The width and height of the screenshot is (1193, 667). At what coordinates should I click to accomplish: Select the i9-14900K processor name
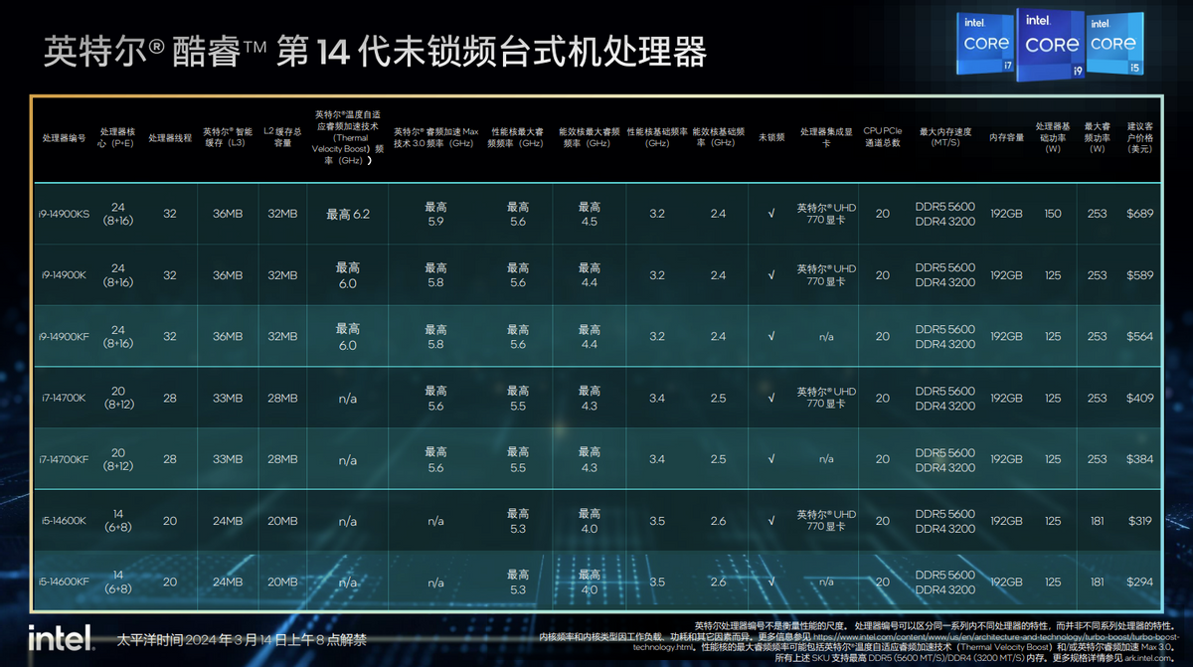click(x=64, y=275)
